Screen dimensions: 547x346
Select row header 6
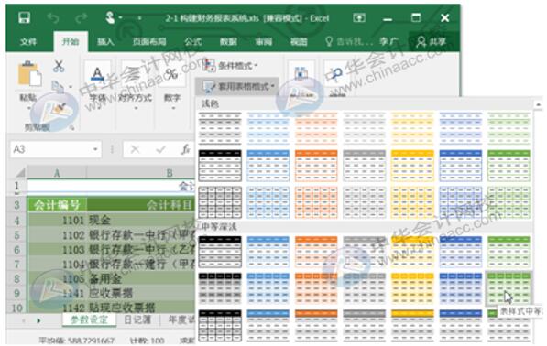(x=16, y=250)
